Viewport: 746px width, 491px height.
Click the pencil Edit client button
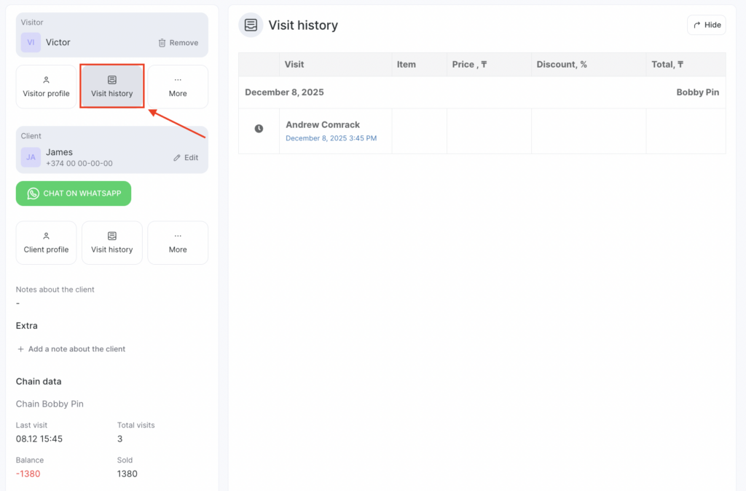tap(186, 158)
